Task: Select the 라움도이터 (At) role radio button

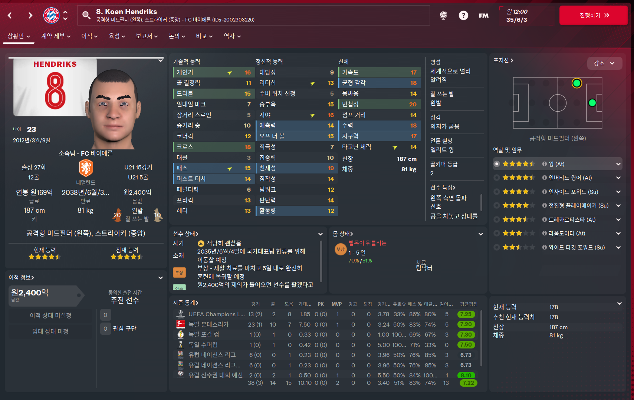Action: click(497, 233)
